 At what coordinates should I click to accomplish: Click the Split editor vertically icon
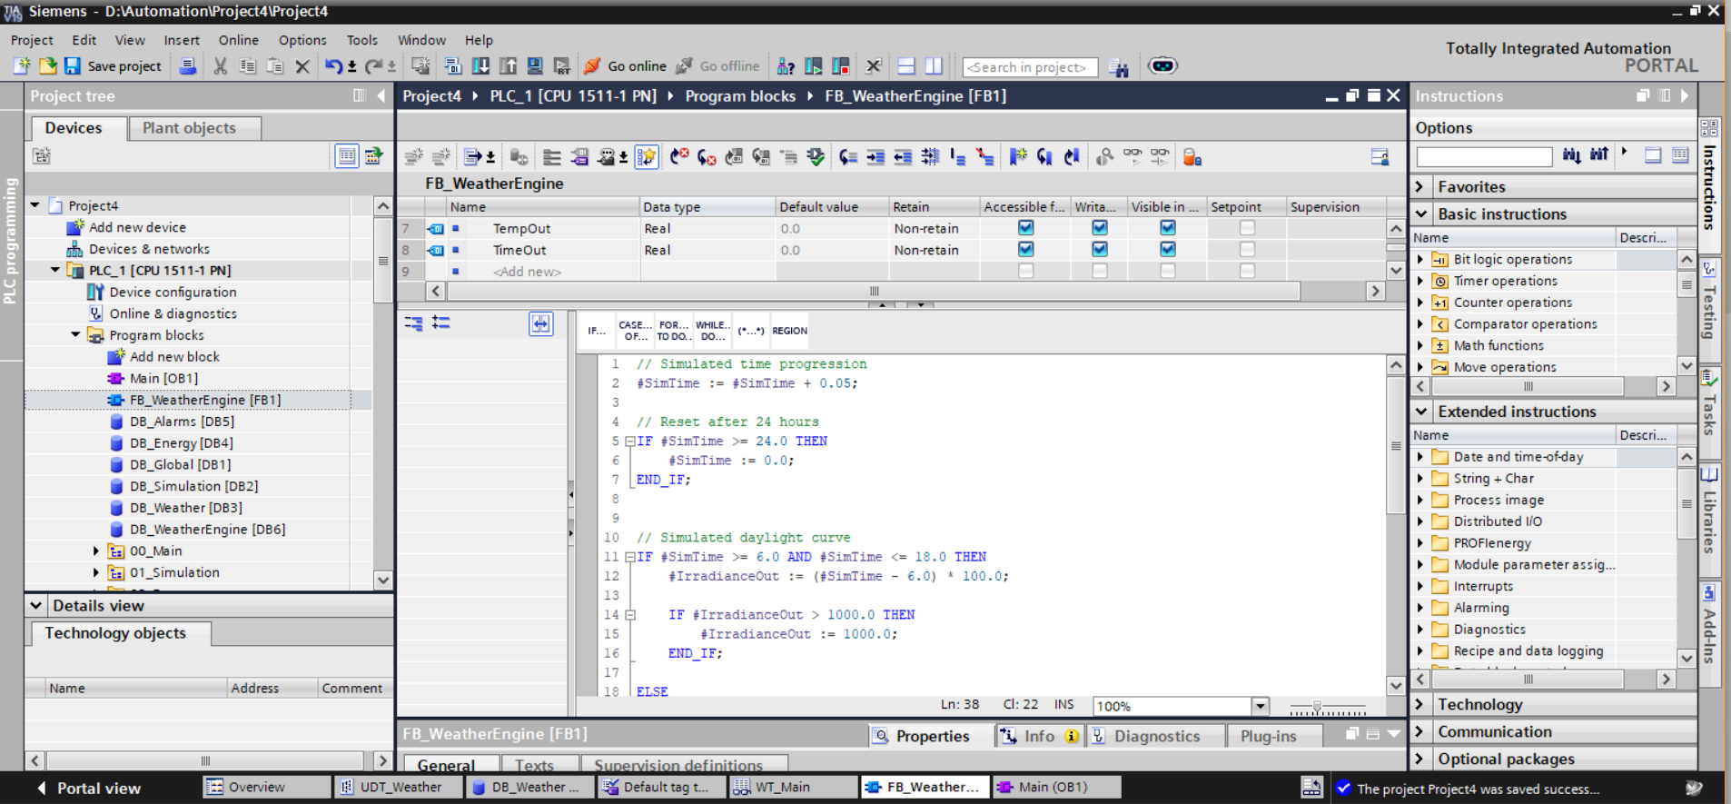[934, 66]
